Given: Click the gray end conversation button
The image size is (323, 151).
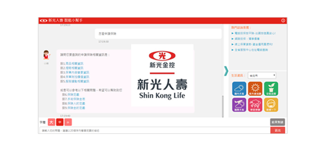Looking at the screenshot, I should (x=277, y=122).
